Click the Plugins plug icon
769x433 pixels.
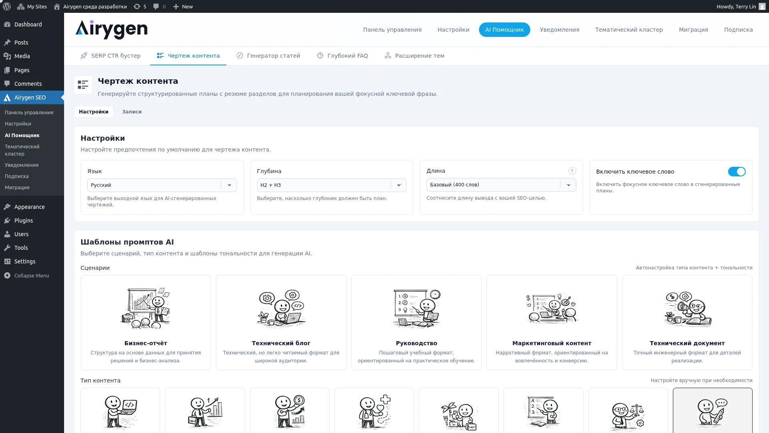pos(7,221)
